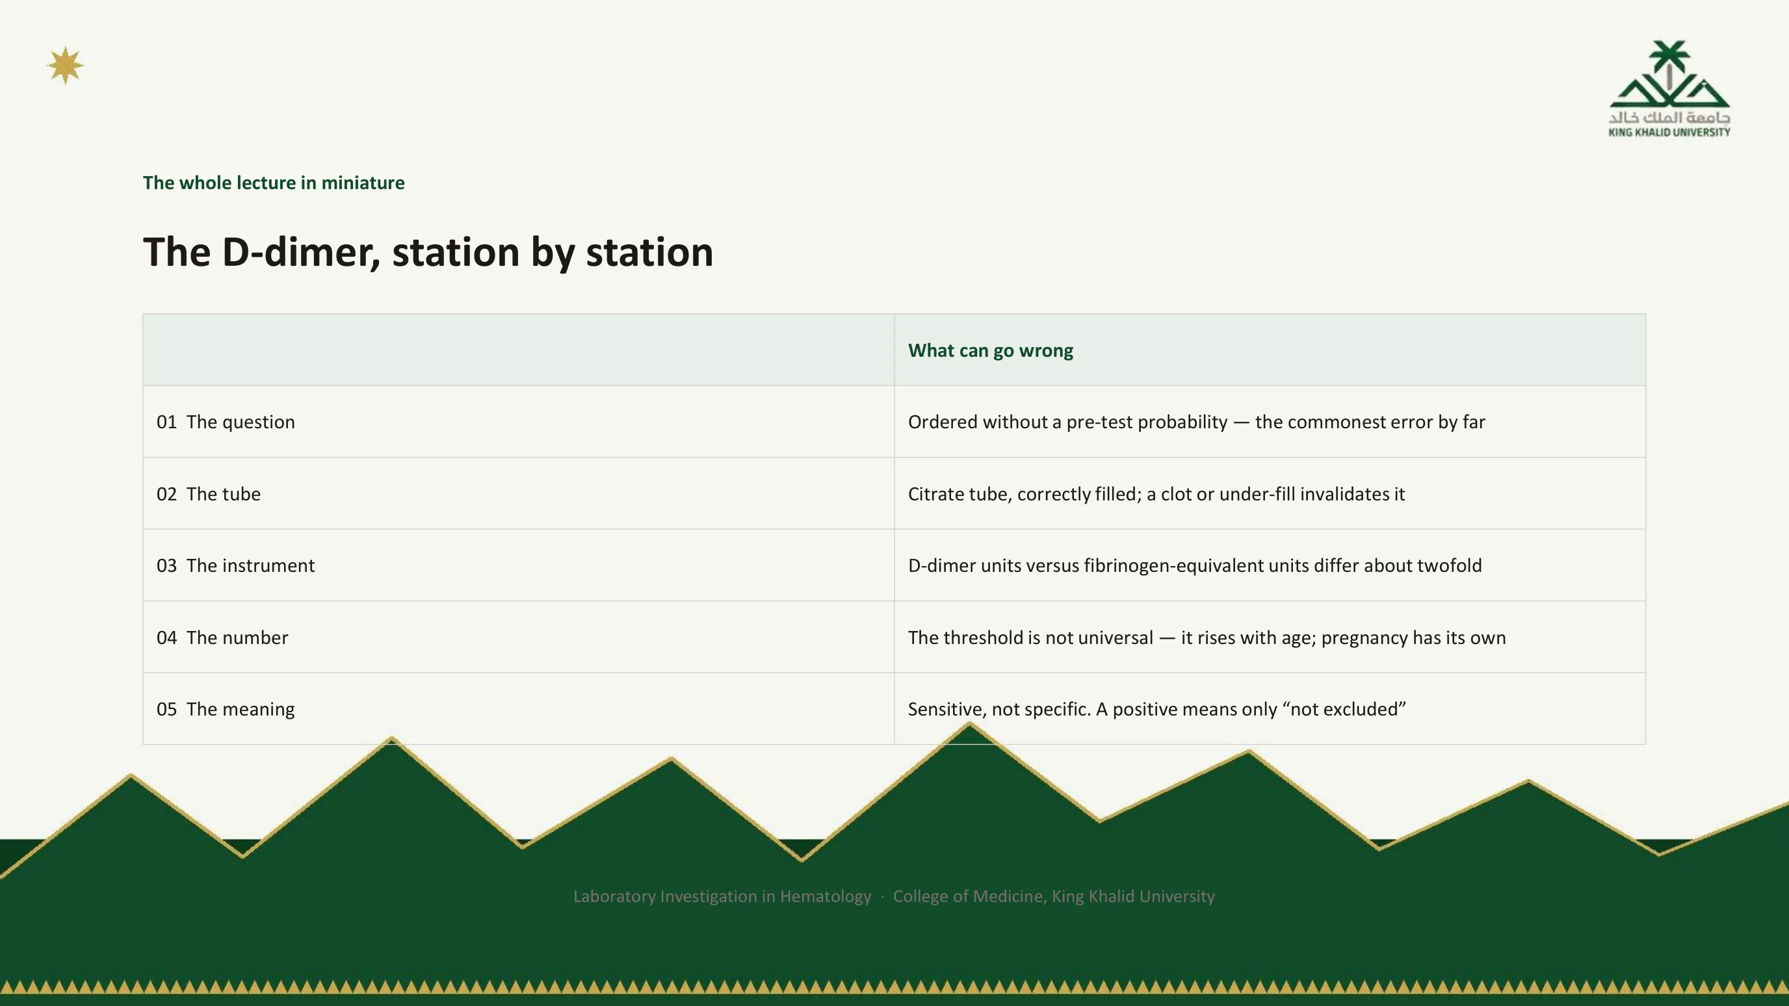Select the subtitle 'The whole lecture in miniature'
Image resolution: width=1789 pixels, height=1006 pixels.
click(274, 183)
